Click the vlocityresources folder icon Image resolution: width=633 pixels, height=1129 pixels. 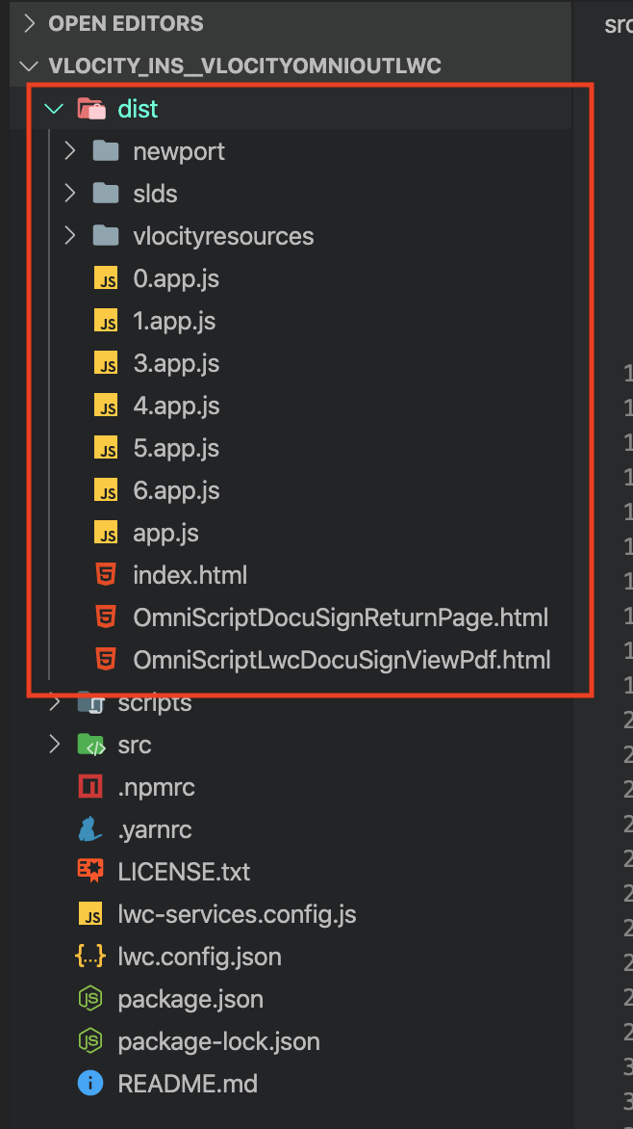pyautogui.click(x=106, y=236)
